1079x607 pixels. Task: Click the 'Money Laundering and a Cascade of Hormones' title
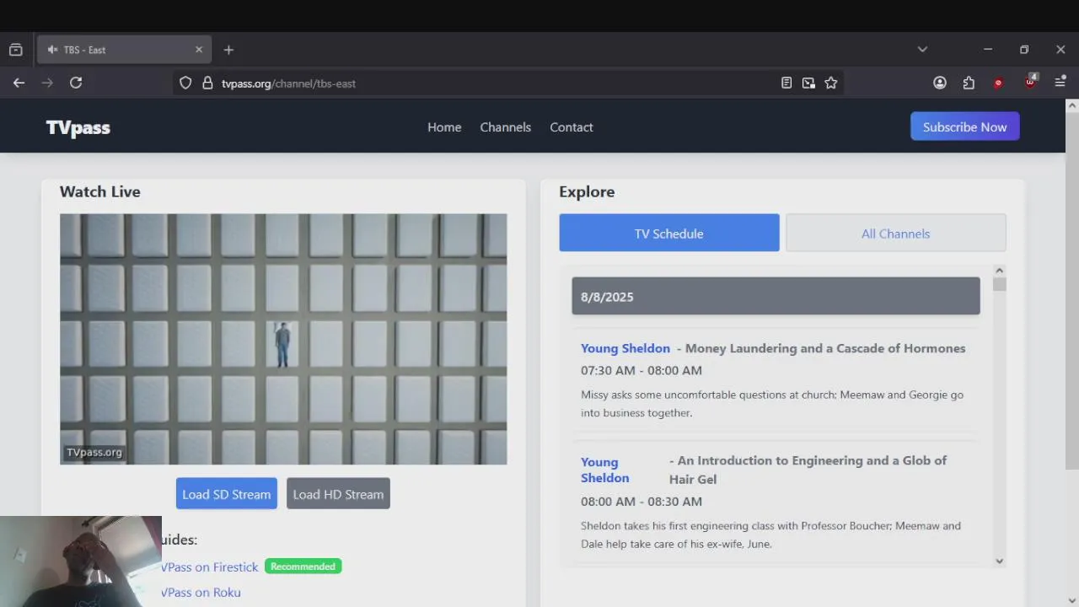click(825, 348)
